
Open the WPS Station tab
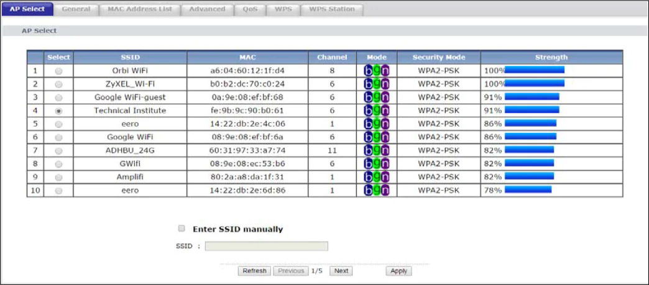click(x=332, y=9)
